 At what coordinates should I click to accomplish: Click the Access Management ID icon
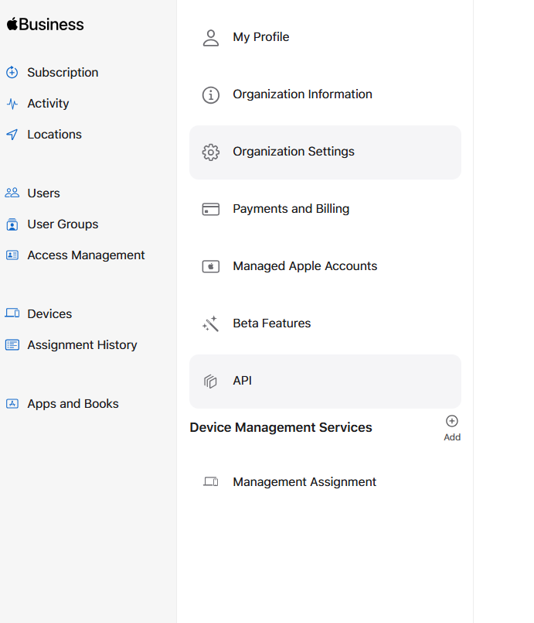[12, 255]
